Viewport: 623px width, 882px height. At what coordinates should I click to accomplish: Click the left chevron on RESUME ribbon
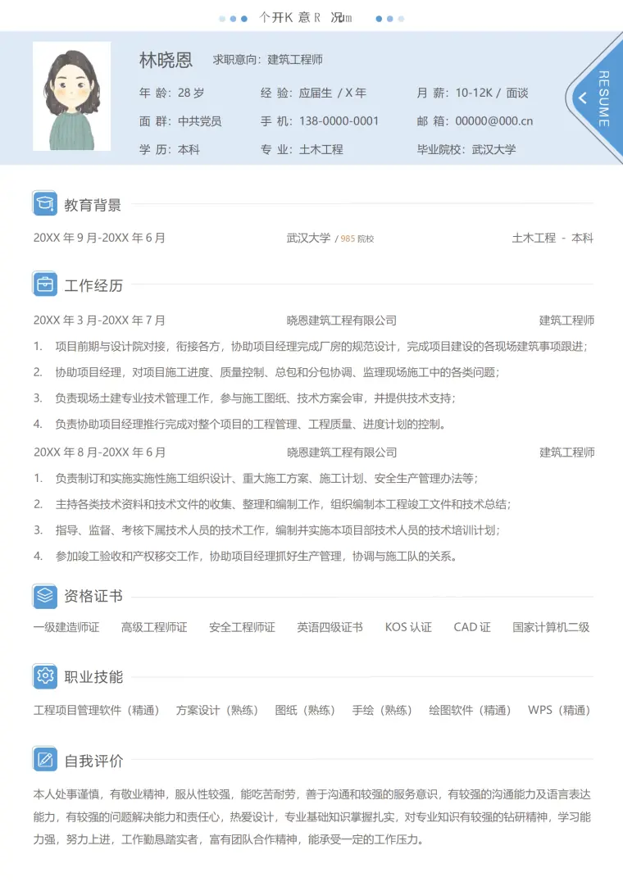pyautogui.click(x=583, y=98)
